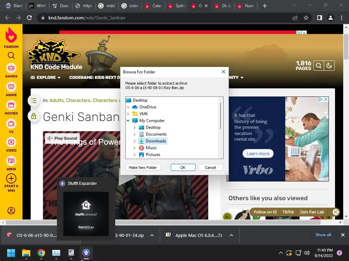Open Chrome from the taskbar

tap(41, 253)
